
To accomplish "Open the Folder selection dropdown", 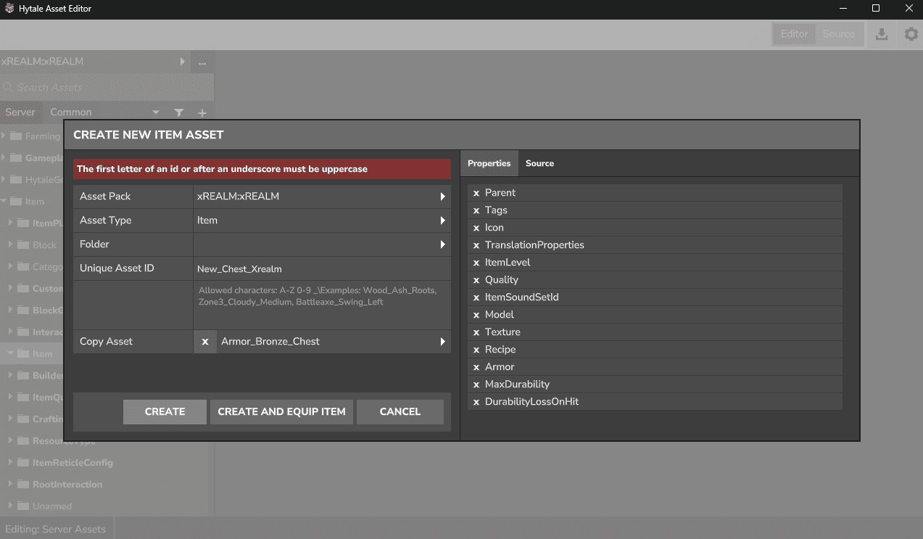I will click(442, 244).
